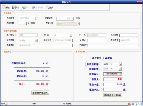This screenshot has width=143, height=106.
Task: Close the 取款录入 window
Action: point(140,2)
